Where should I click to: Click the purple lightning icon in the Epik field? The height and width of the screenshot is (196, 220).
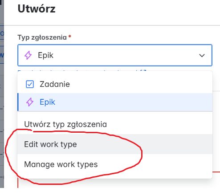(x=28, y=55)
